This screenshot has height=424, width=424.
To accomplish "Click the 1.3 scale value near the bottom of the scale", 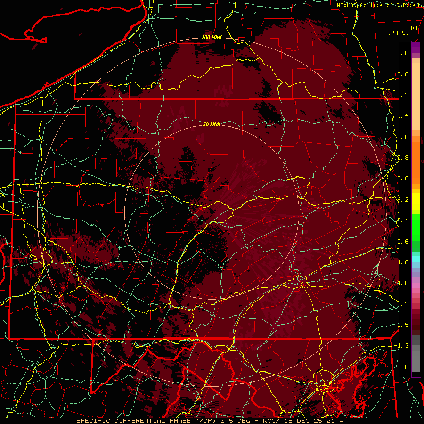I will point(403,346).
